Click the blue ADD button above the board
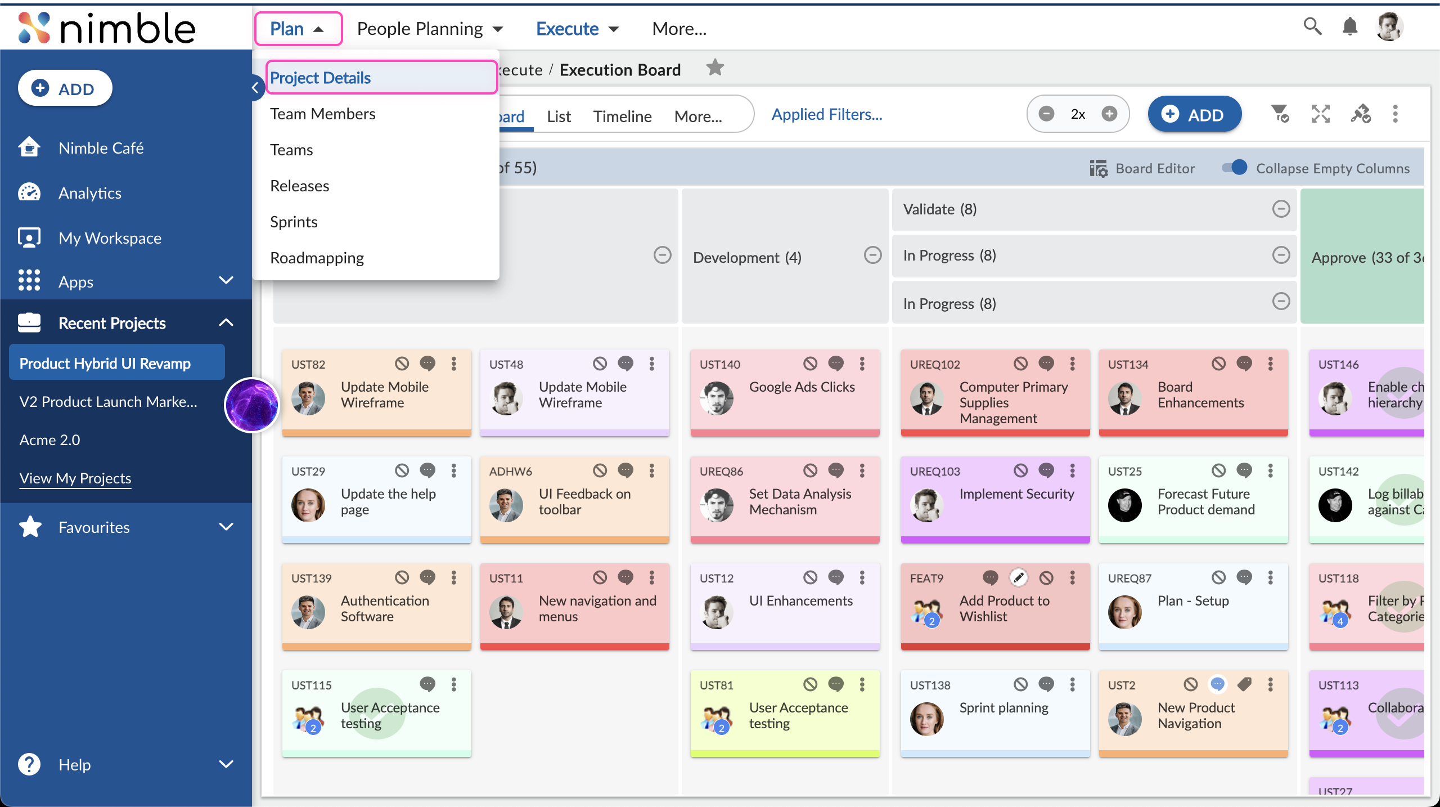Screen dimensions: 1440x807 (x=1194, y=114)
